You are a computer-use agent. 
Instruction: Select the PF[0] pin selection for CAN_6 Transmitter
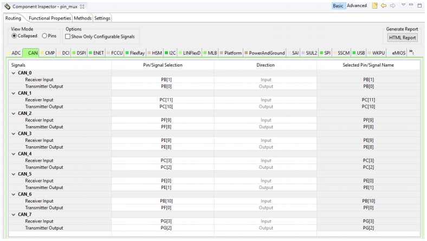pos(163,207)
